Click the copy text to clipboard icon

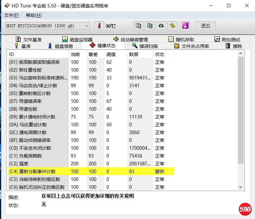click(138, 26)
